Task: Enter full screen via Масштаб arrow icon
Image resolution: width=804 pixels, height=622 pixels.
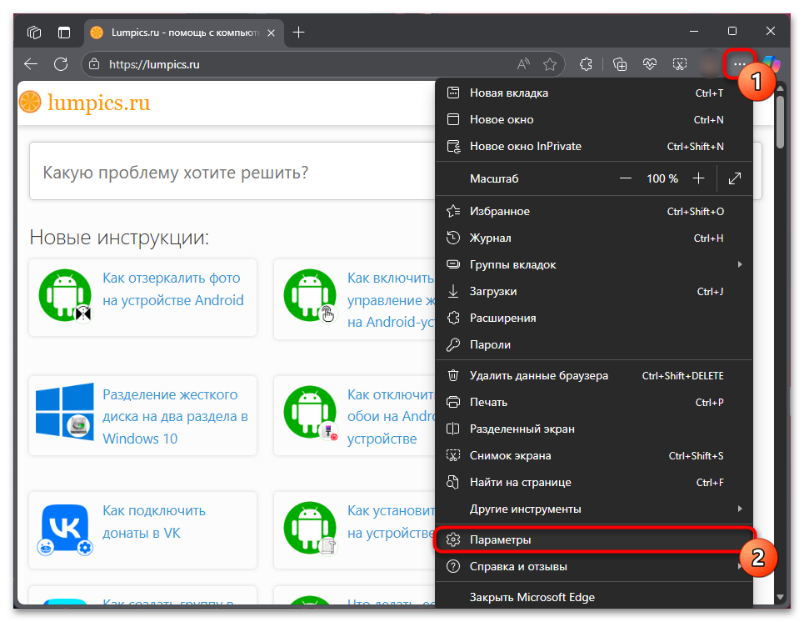Action: click(x=735, y=178)
